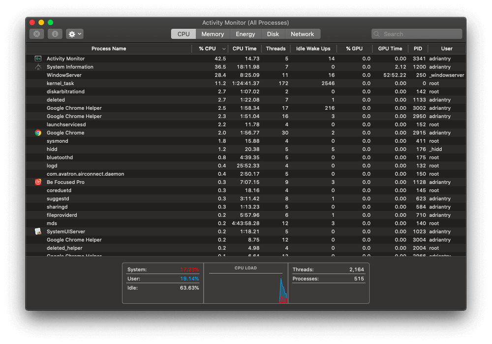
Task: Sort by Threads column header
Action: pos(276,49)
